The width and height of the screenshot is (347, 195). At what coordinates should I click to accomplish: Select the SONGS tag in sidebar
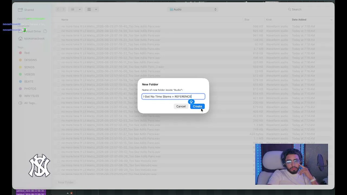tap(26, 67)
